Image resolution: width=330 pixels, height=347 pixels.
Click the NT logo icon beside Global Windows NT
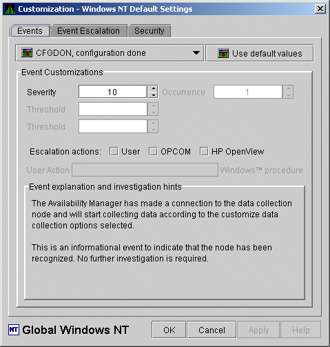14,330
